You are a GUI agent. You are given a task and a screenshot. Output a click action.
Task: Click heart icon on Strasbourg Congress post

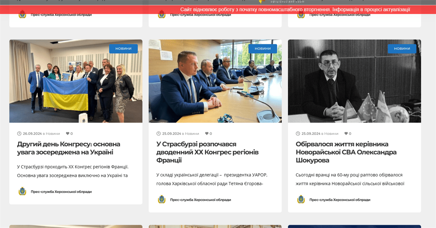pos(206,134)
